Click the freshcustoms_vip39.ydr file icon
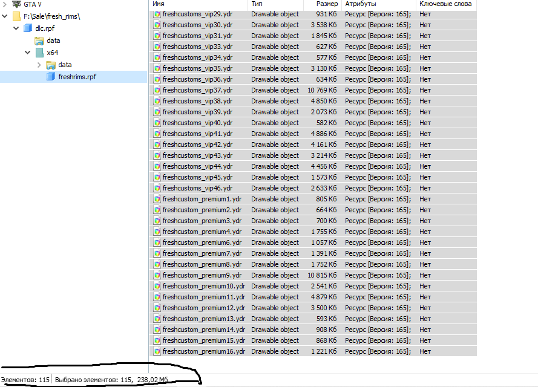This screenshot has height=387, width=538. pos(157,112)
